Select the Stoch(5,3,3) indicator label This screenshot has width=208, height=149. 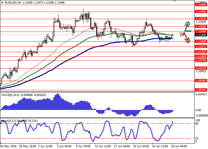[x=9, y=121]
